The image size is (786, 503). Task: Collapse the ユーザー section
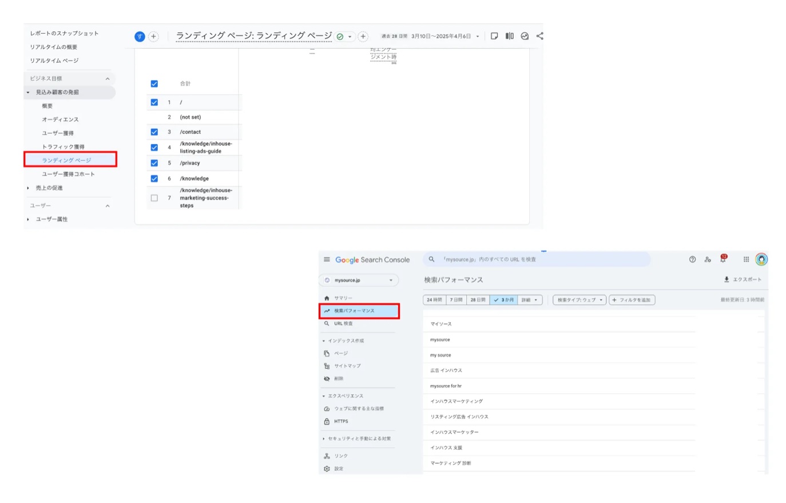pyautogui.click(x=108, y=205)
